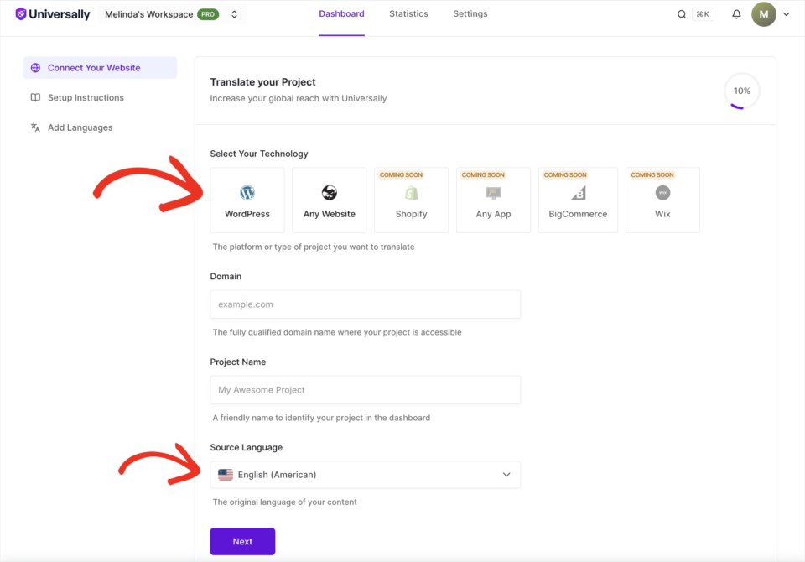Image resolution: width=805 pixels, height=562 pixels.
Task: Select Connect Your Website in sidebar
Action: click(x=100, y=68)
